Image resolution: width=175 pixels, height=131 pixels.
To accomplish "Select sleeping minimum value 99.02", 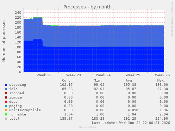I will click(x=99, y=85).
